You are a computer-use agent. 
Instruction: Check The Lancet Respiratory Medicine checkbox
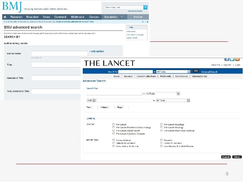[161, 130]
